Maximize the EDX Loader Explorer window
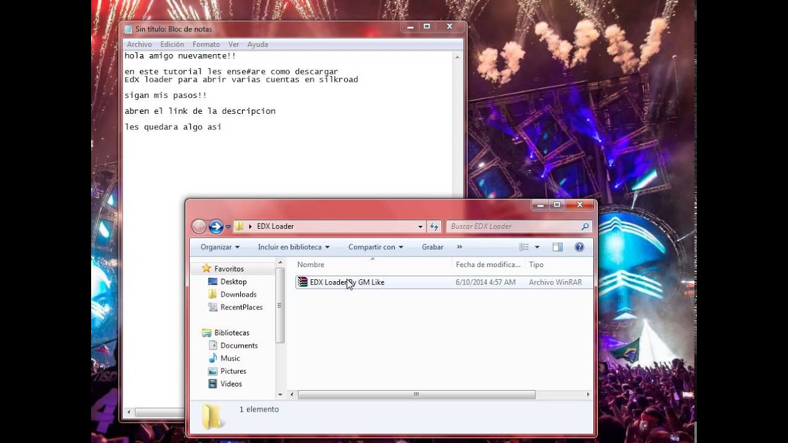The height and width of the screenshot is (443, 788). pos(557,204)
